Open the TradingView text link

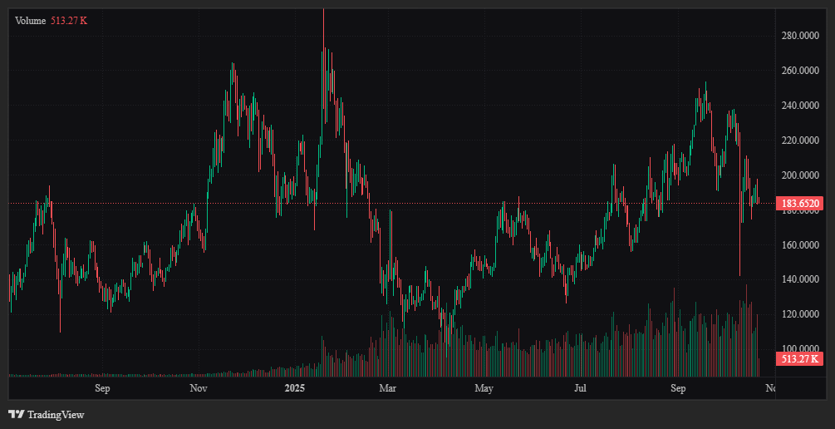point(55,414)
